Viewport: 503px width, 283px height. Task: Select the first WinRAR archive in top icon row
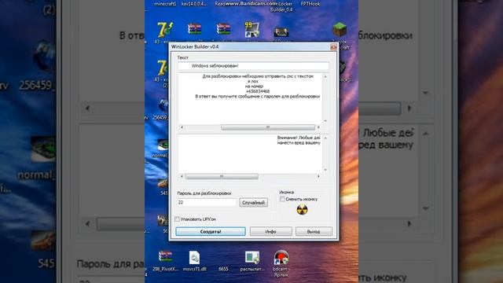(x=194, y=29)
